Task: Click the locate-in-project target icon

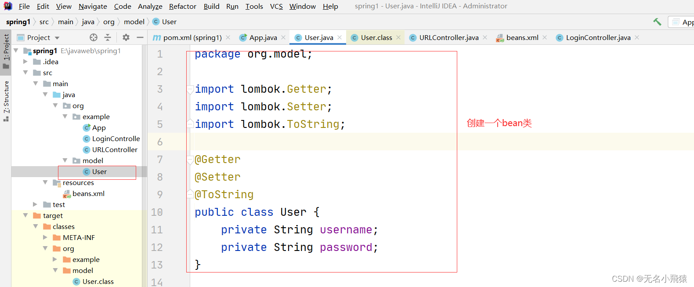Action: 94,37
